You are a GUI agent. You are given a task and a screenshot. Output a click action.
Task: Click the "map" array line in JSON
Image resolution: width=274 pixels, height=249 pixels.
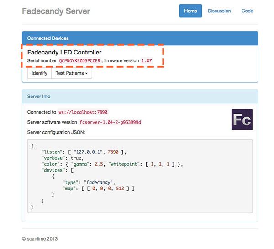99,189
